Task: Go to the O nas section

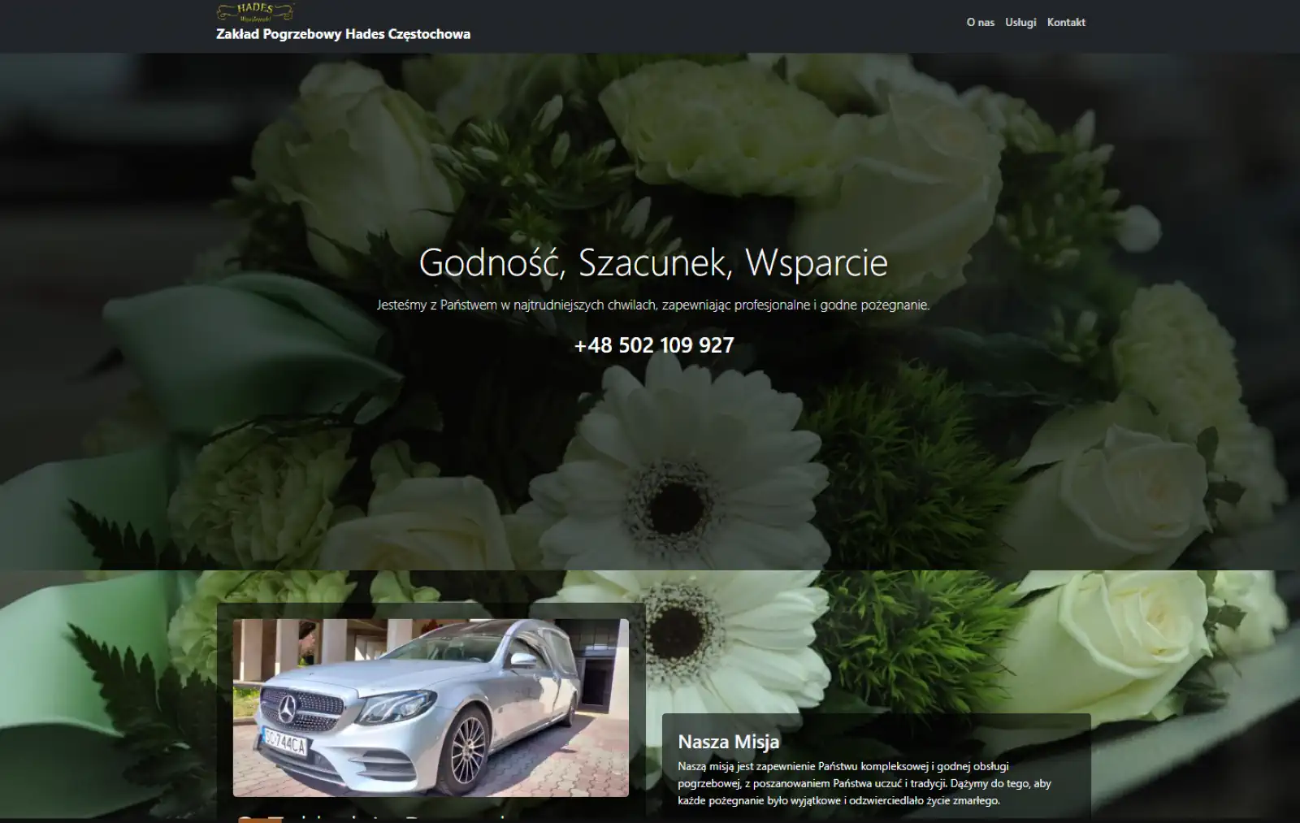Action: click(980, 23)
